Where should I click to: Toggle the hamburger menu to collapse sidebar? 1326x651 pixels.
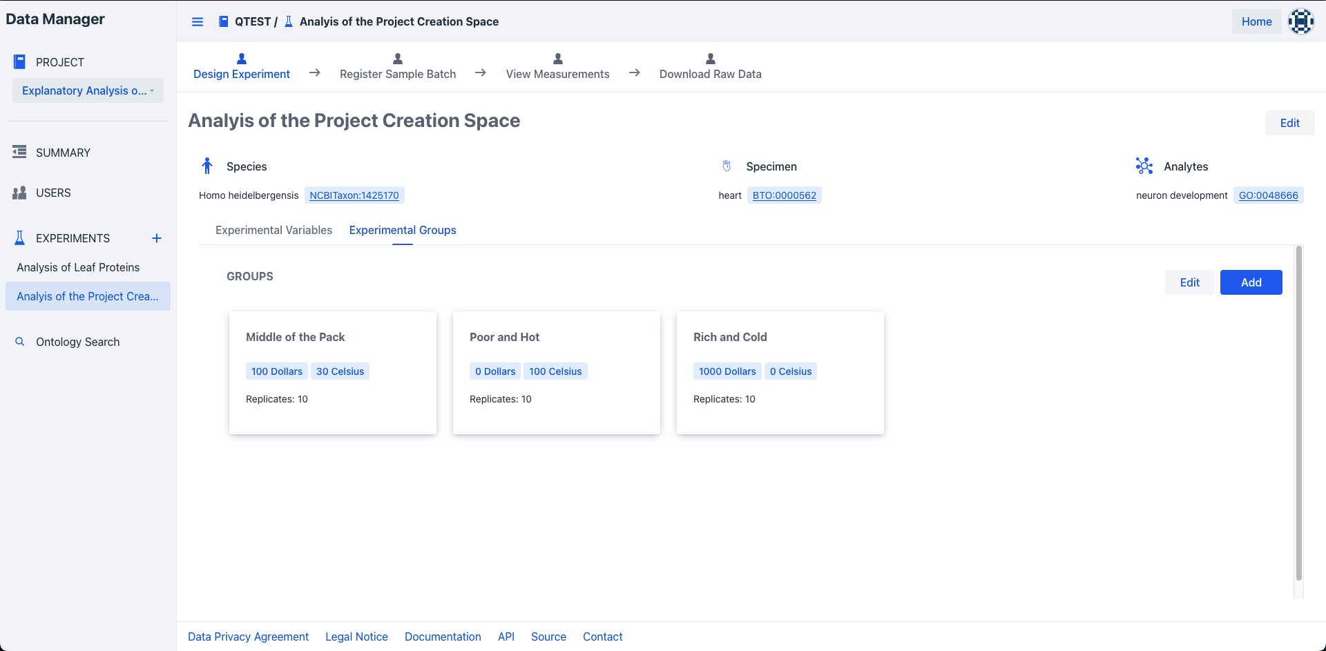[198, 21]
